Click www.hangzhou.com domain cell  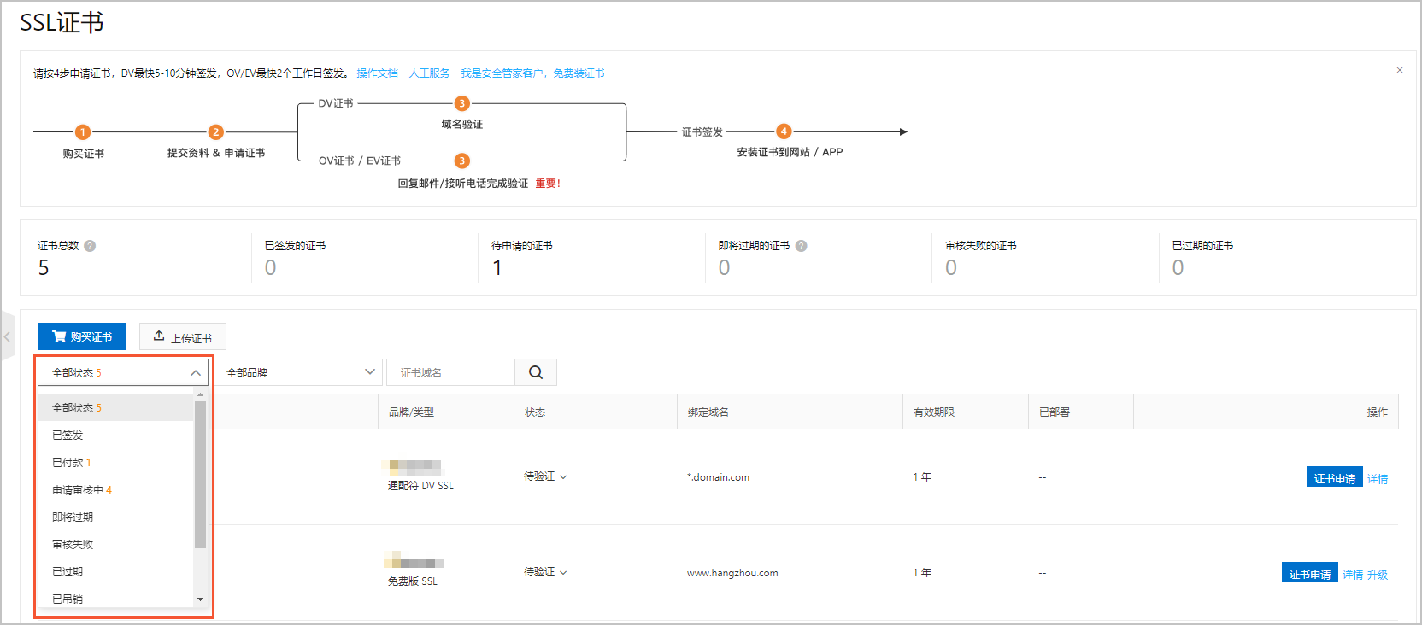(x=732, y=573)
